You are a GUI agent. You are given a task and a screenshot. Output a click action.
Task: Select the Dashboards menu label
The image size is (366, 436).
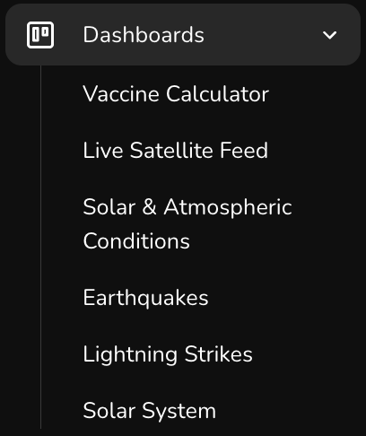pos(144,35)
